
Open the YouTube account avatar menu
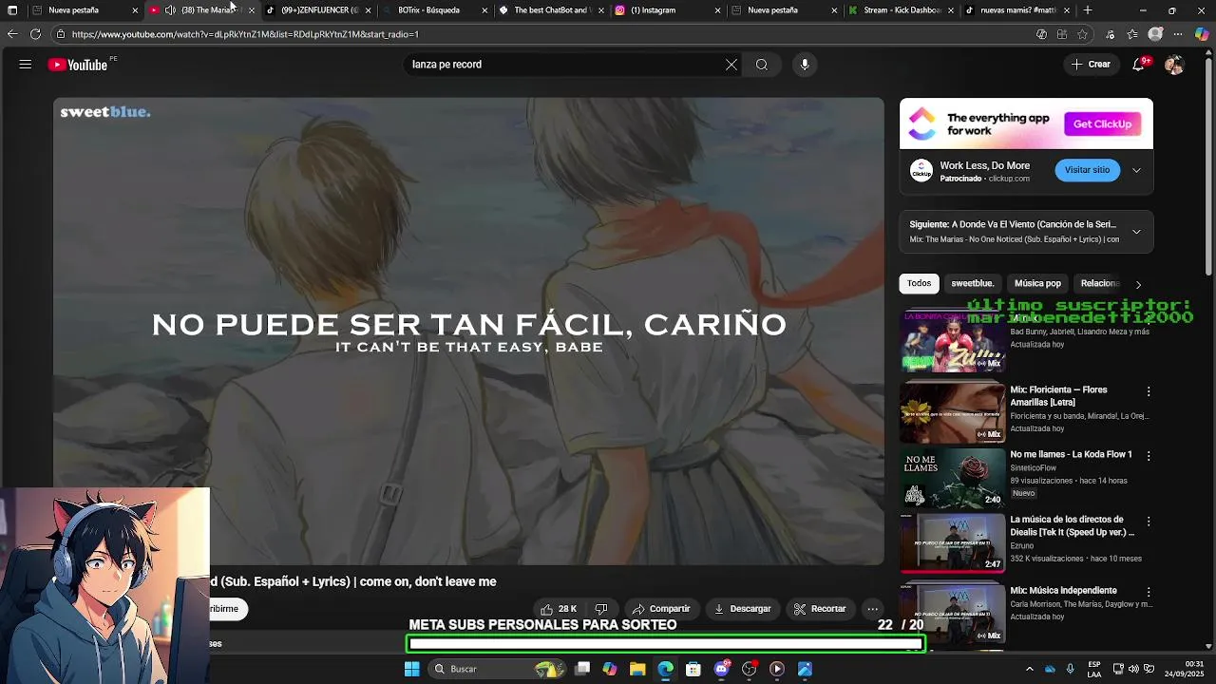coord(1174,65)
